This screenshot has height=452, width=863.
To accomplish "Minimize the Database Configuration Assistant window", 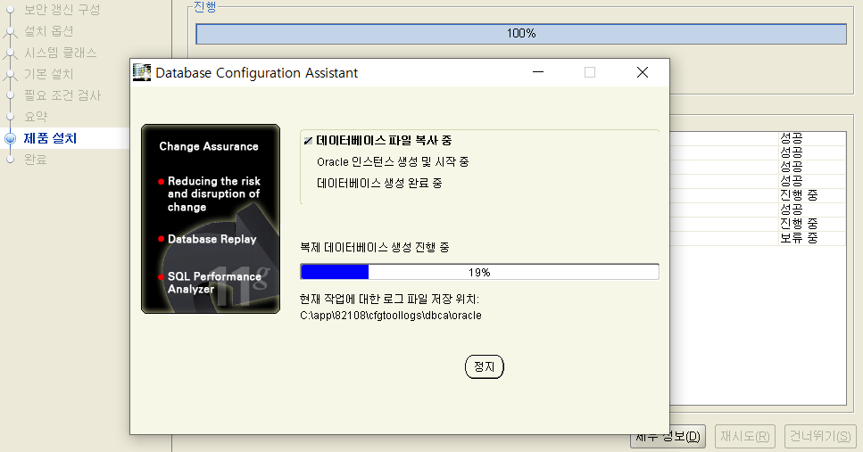I will (538, 72).
